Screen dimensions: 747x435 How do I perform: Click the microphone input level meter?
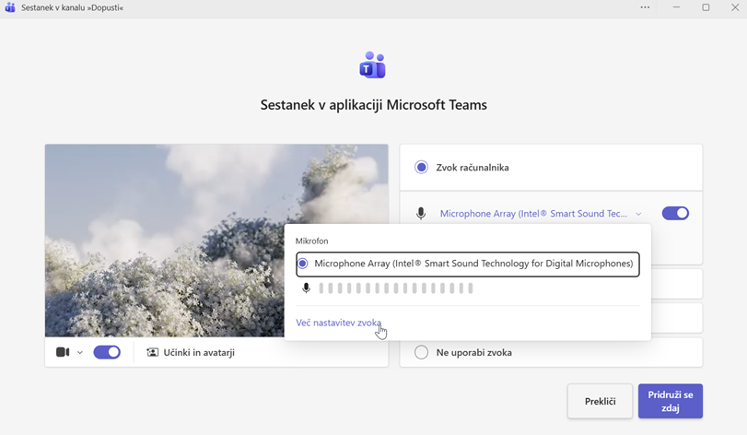(x=396, y=288)
